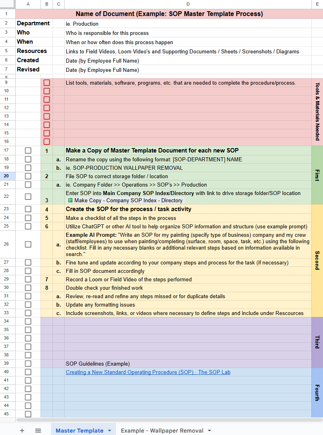Viewport: 323px width, 435px height.
Task: Open the 'Creating a New Standard Operating Procedure' link
Action: (148, 372)
